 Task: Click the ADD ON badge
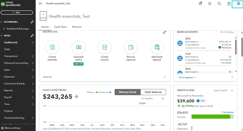(x=78, y=64)
